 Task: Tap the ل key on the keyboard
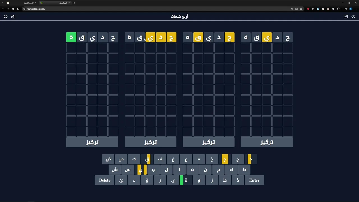click(167, 170)
